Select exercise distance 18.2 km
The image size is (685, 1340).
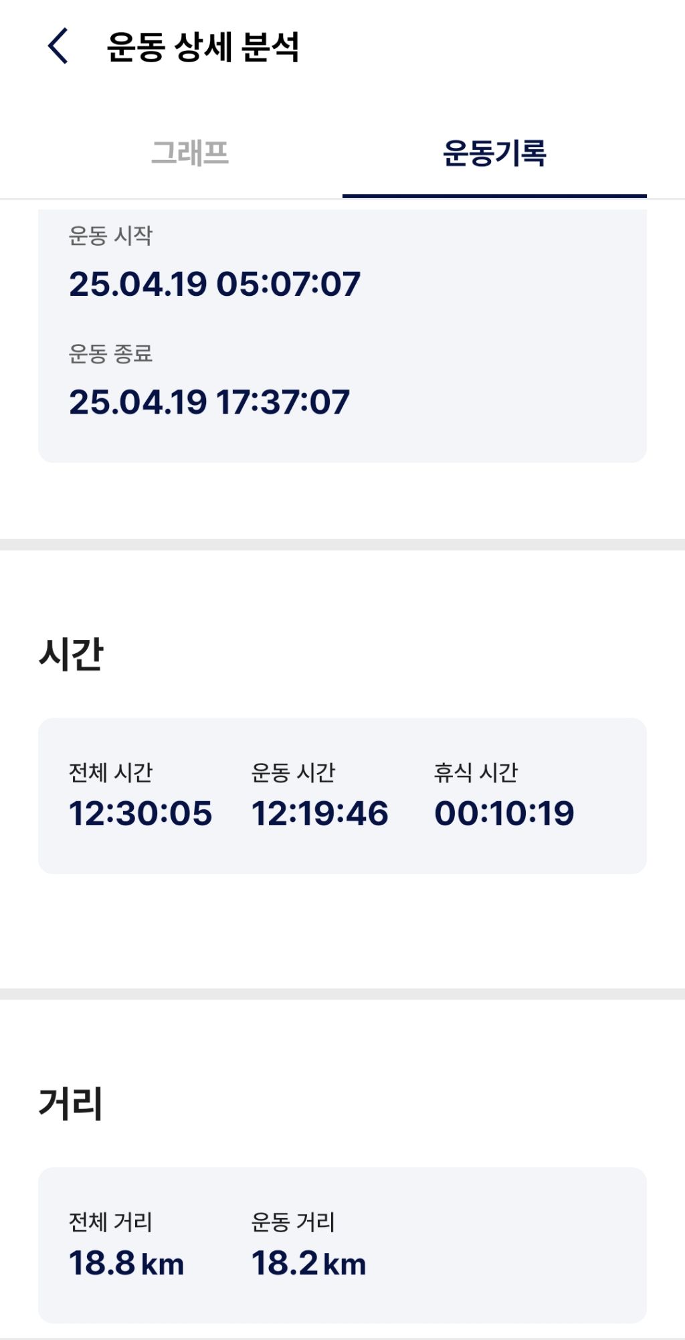309,1264
